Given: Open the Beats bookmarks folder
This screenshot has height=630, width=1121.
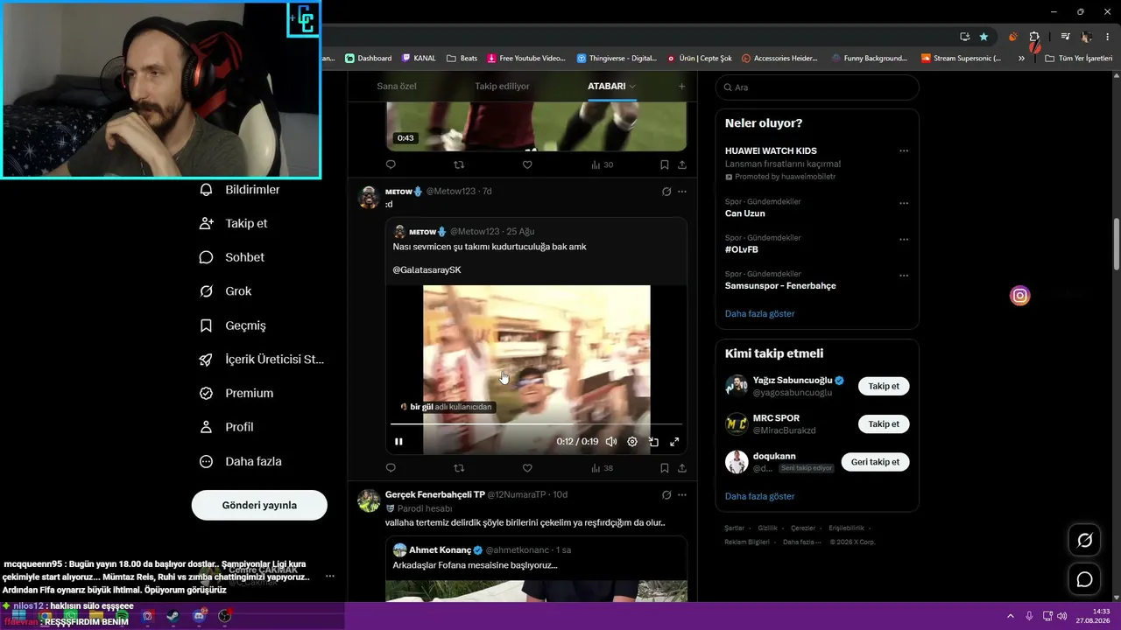Looking at the screenshot, I should [462, 59].
